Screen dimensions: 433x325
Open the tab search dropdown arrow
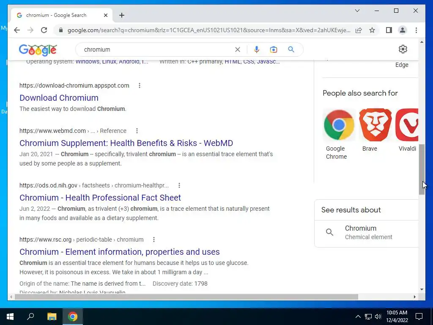pyautogui.click(x=357, y=11)
